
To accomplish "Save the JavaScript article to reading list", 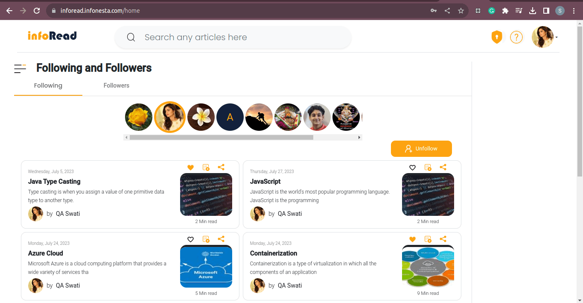I will click(x=428, y=168).
